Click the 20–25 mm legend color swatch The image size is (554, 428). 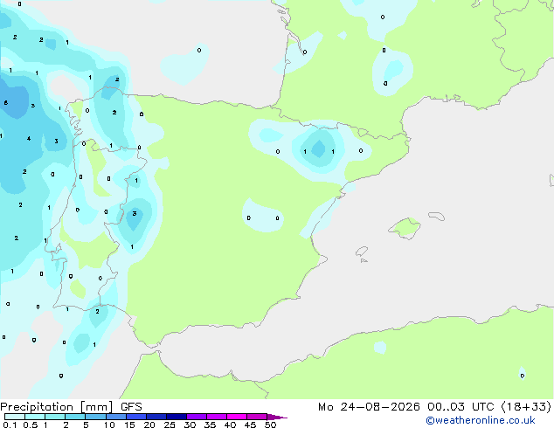156,417
